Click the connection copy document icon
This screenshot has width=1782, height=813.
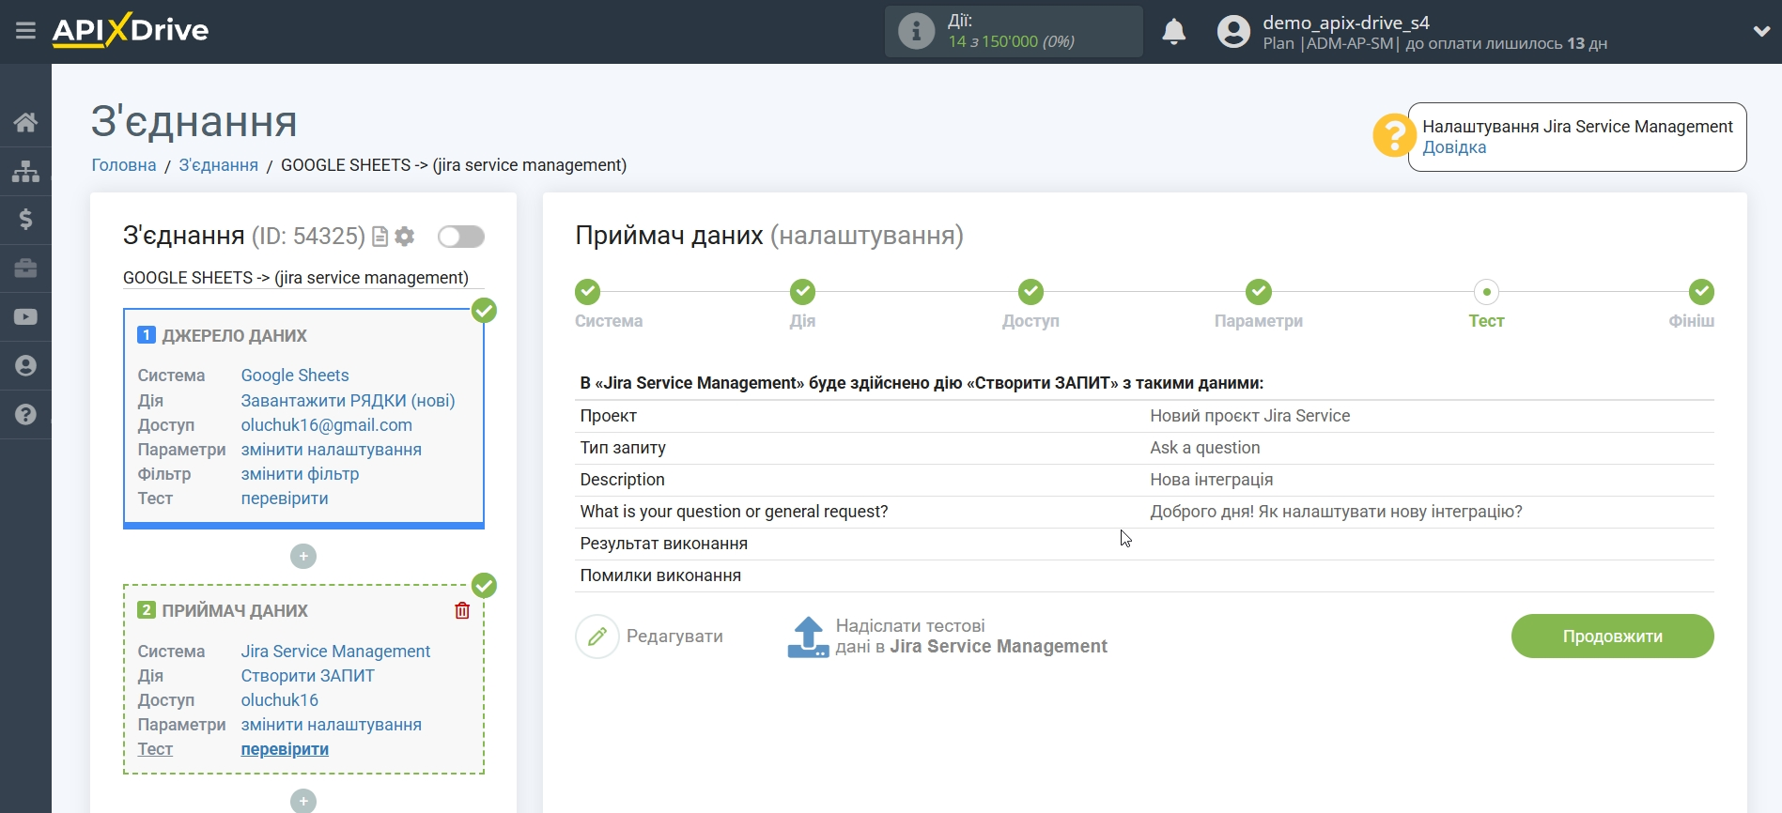(380, 237)
